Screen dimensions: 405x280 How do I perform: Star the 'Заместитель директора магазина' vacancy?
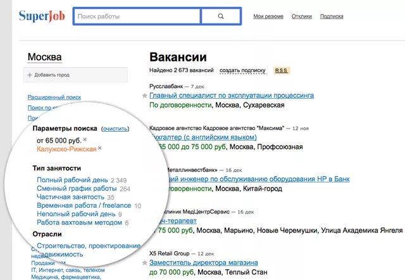tap(145, 263)
